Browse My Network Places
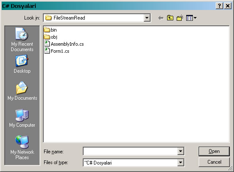The image size is (234, 172). (22, 147)
